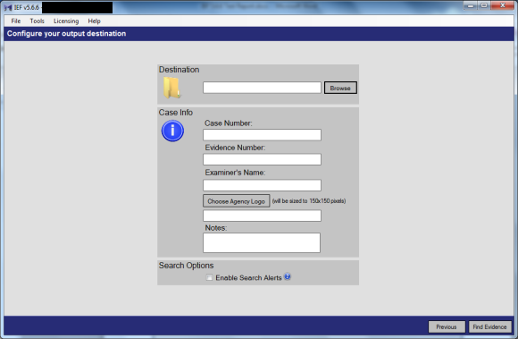Screen dimensions: 518x339
Task: Click the "Destination" section heading
Action: click(179, 70)
